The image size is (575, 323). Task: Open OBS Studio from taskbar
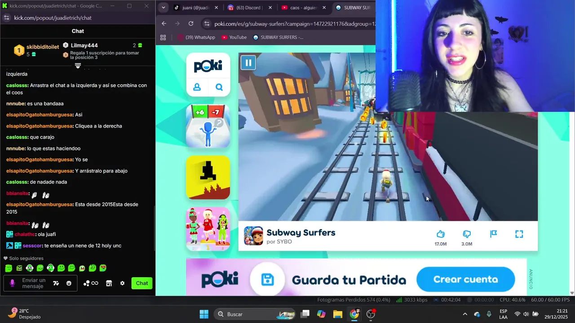371,314
